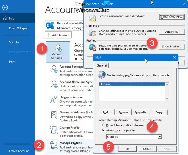The image size is (188, 155).
Task: Close the Mail Setup window
Action: pos(184,4)
